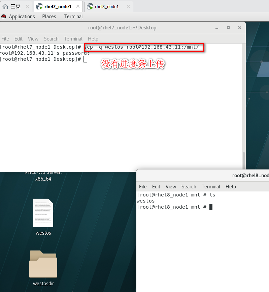
Task: Select the rhel7_node1 VM tab
Action: [x=58, y=6]
